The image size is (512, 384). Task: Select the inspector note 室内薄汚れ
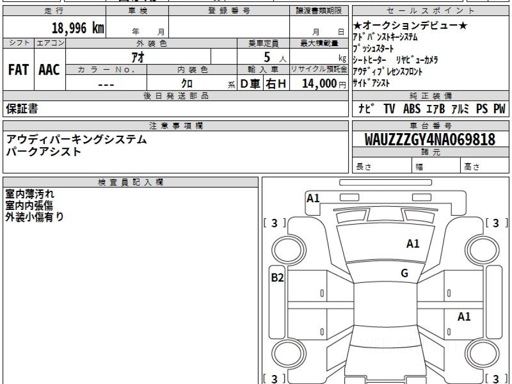click(x=30, y=194)
